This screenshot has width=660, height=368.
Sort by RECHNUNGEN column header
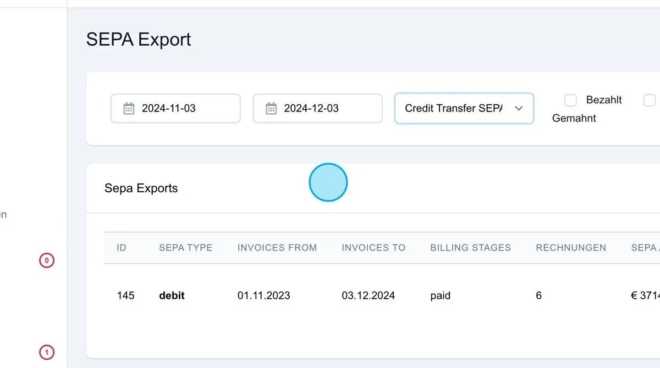click(x=571, y=248)
